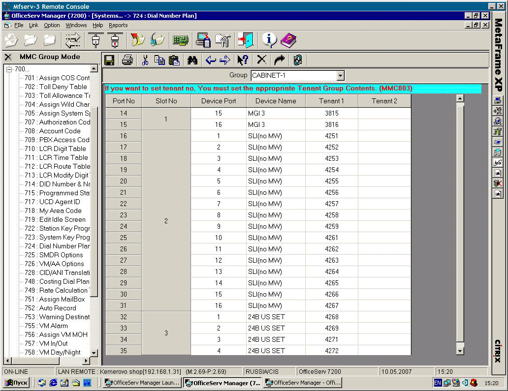Save with the floppy disk icon
This screenshot has height=391, width=508.
(109, 60)
